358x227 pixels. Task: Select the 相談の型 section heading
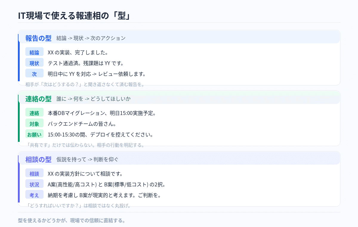tap(38, 159)
